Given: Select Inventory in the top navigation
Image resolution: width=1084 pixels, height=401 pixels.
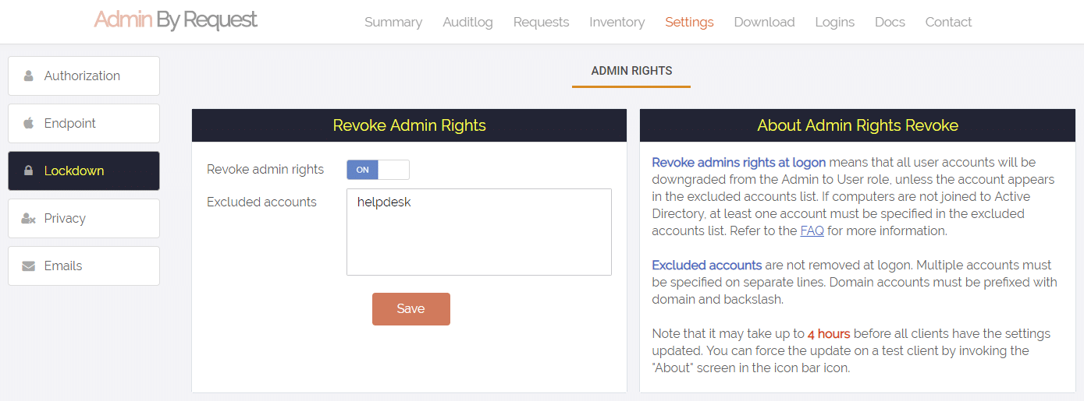Looking at the screenshot, I should [x=617, y=22].
